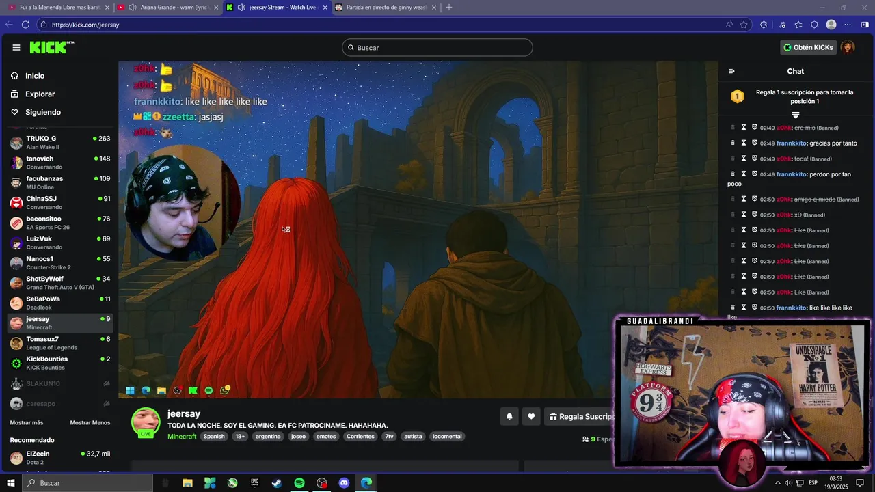Click the Kick search field
Screen dimensions: 875x492
pyautogui.click(x=437, y=47)
